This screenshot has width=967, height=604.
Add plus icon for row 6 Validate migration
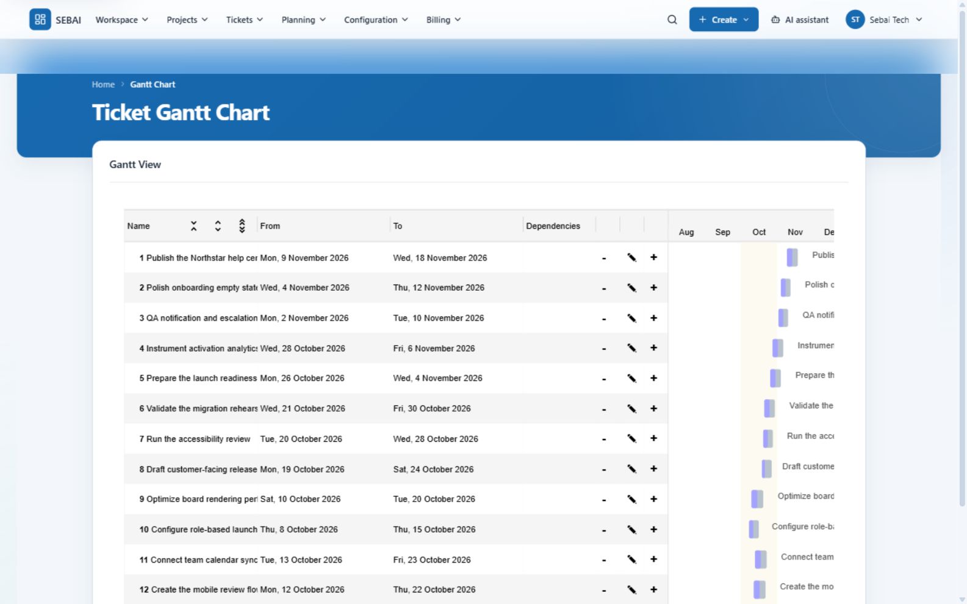pyautogui.click(x=654, y=408)
